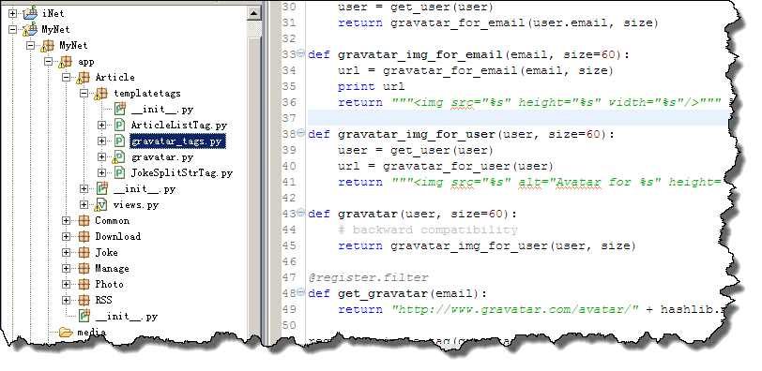Select the Joke package

[106, 253]
